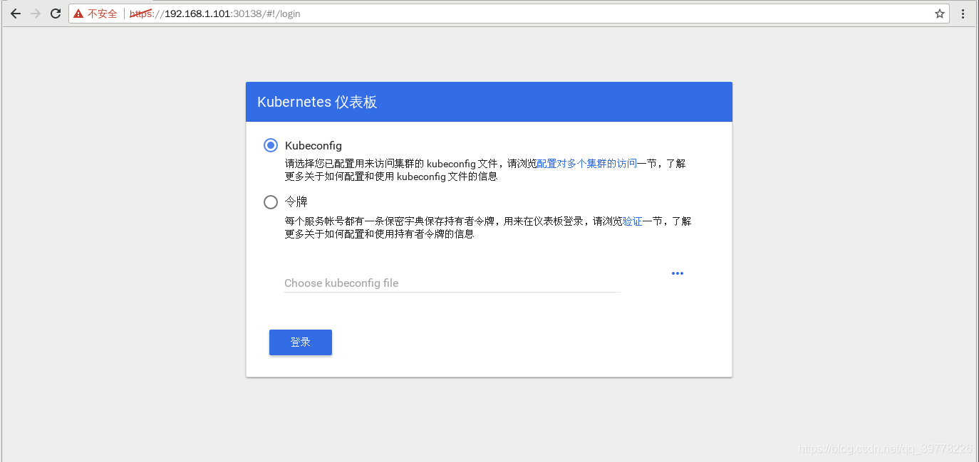Click the Kubernetes 仪表板 header bar
979x462 pixels.
[x=489, y=101]
